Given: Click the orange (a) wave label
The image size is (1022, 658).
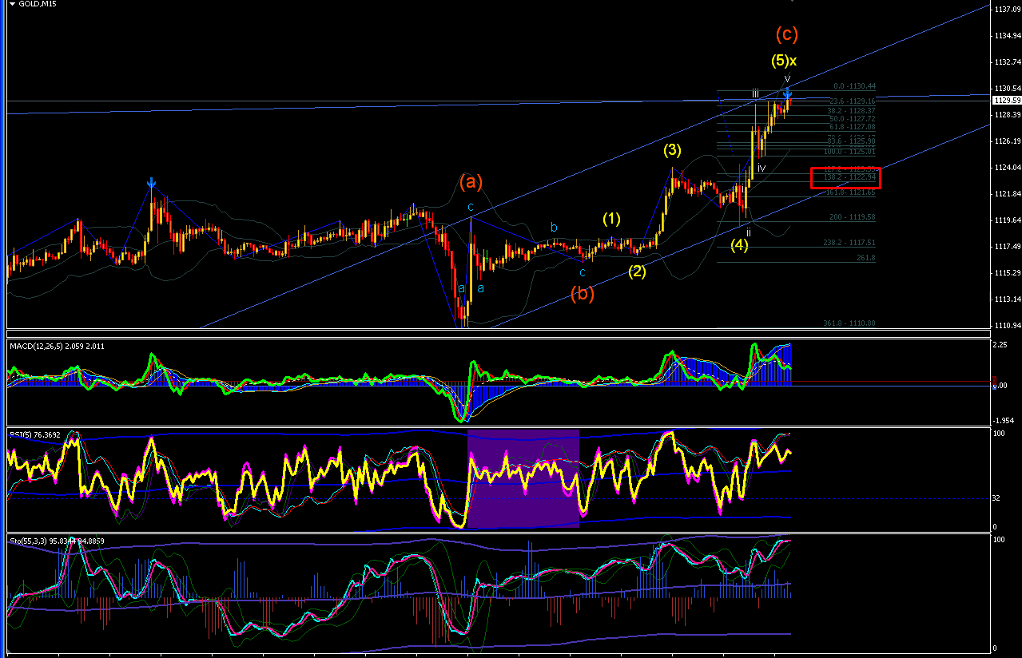Looking at the screenshot, I should pos(471,182).
